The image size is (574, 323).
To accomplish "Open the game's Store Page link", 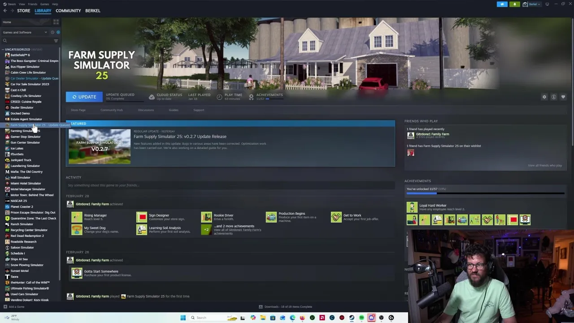I will coord(78,110).
